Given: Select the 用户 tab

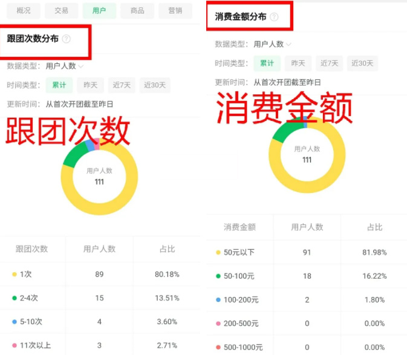Looking at the screenshot, I should point(99,11).
